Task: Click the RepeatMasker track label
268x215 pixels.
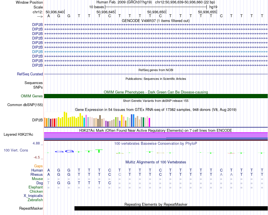Action: click(x=31, y=208)
